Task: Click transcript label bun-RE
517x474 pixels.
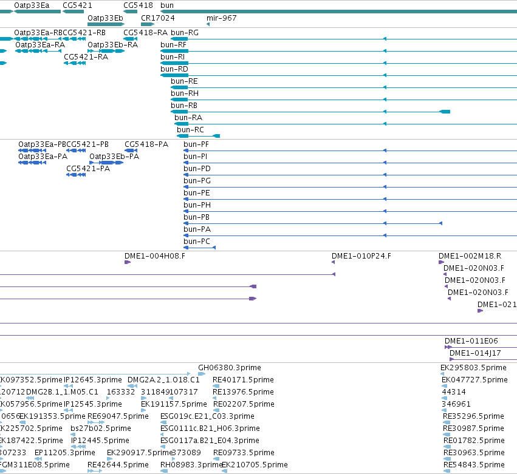Action: [x=184, y=81]
